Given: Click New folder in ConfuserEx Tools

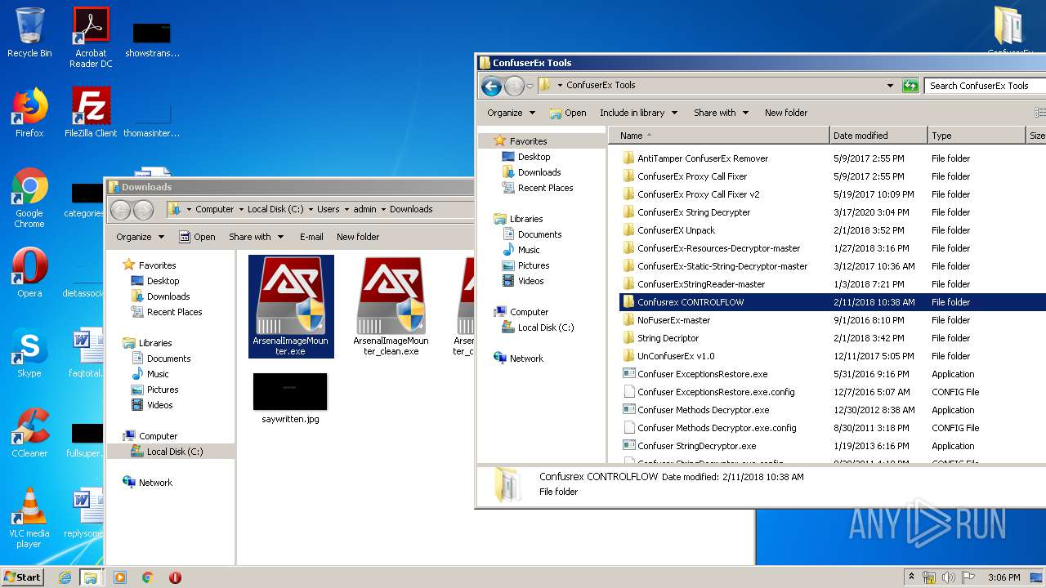Looking at the screenshot, I should point(786,113).
